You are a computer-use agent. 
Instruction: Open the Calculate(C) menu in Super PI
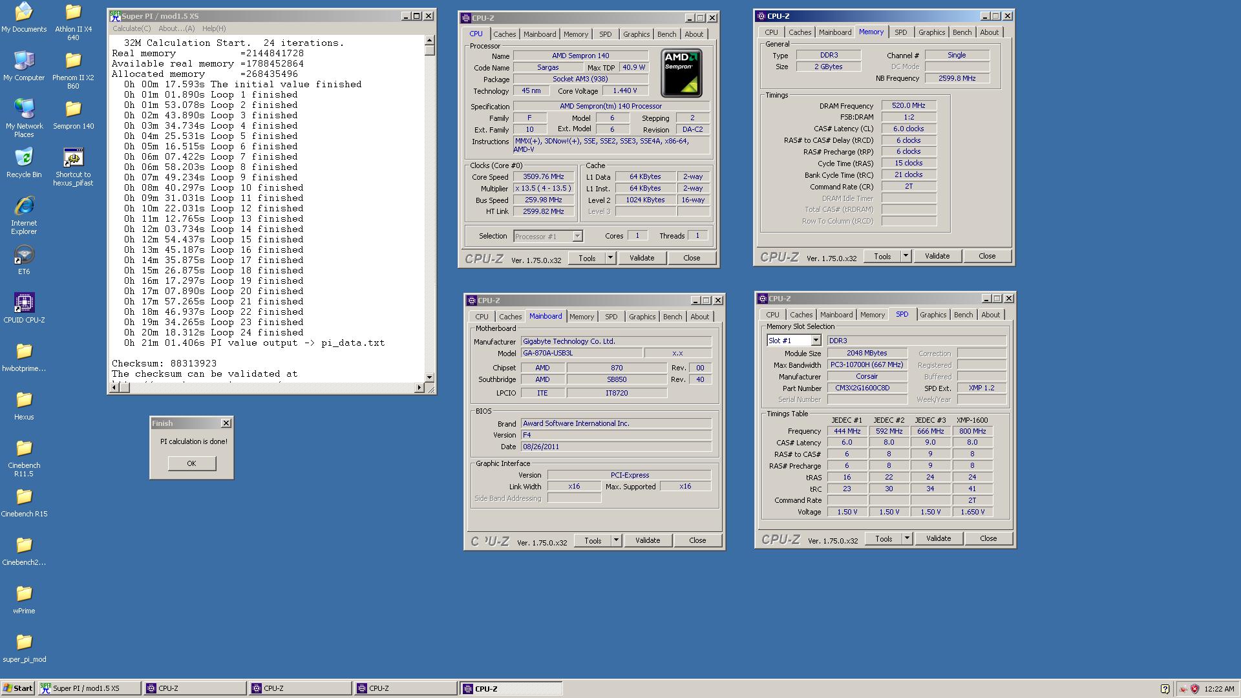click(131, 28)
